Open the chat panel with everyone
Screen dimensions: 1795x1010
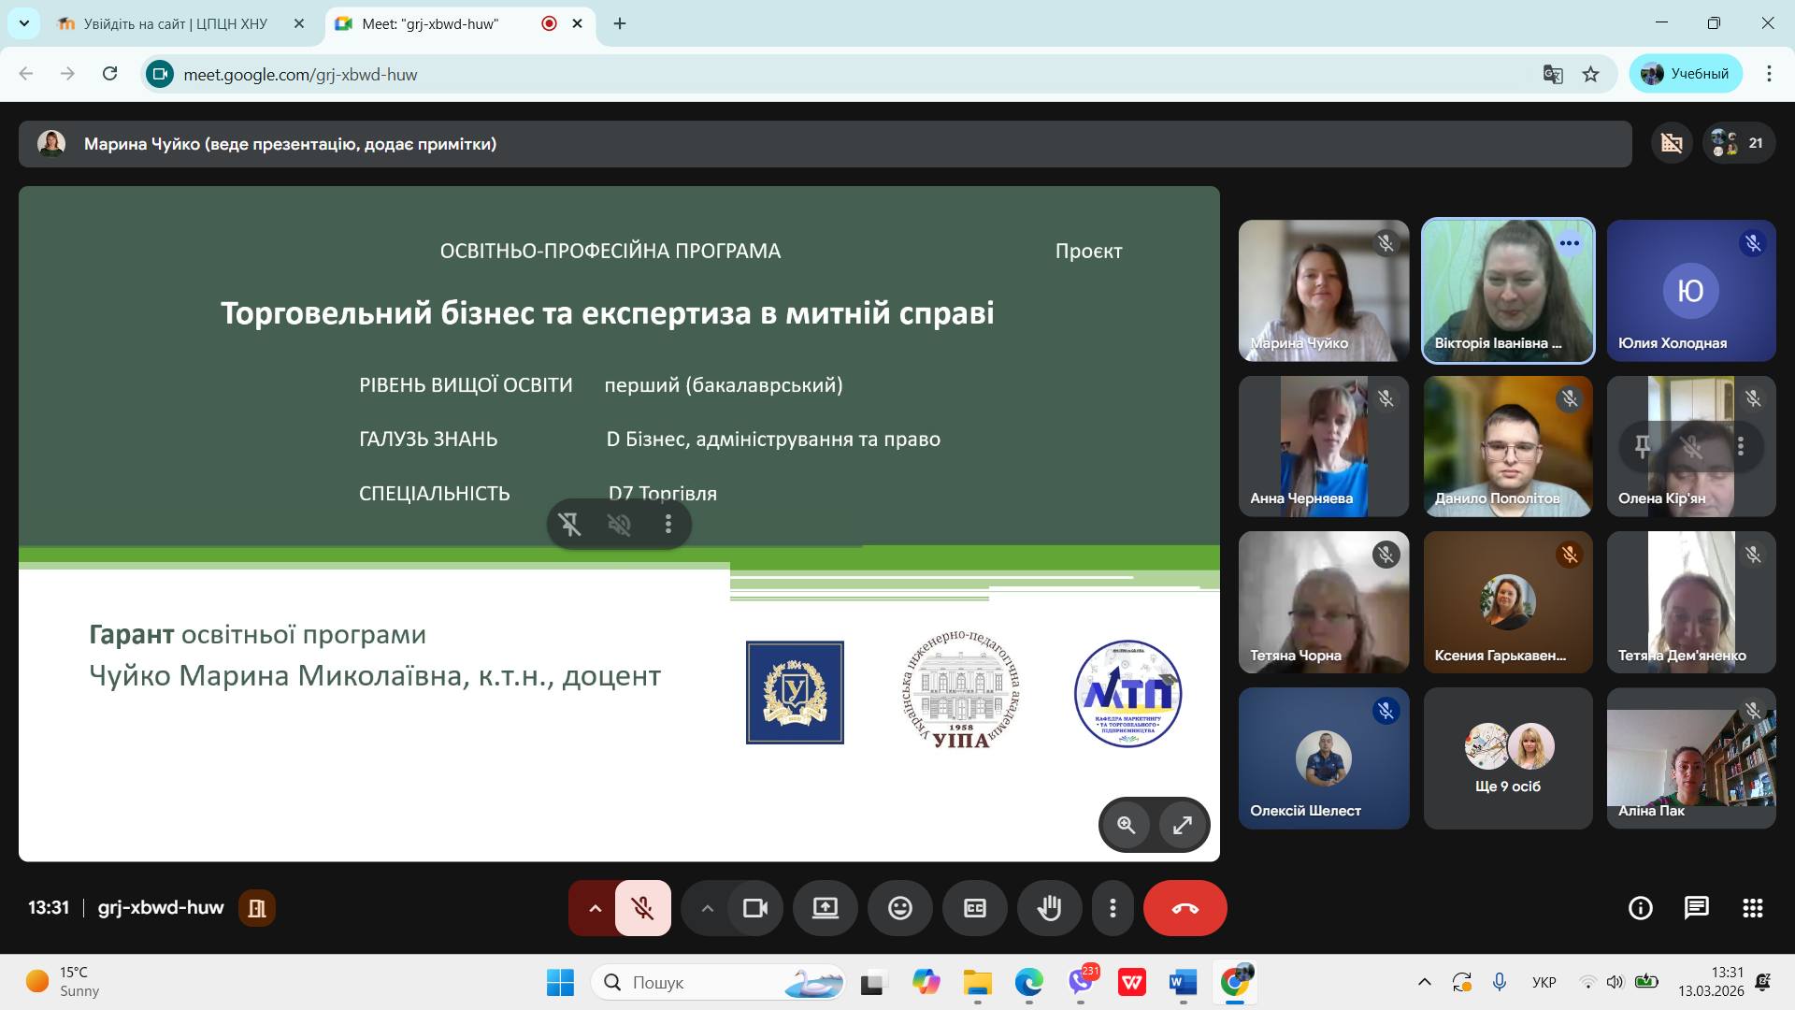1696,908
